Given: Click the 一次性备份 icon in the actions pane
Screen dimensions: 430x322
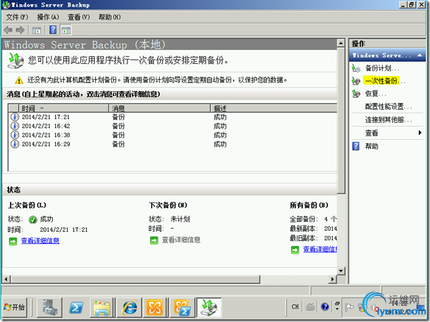Looking at the screenshot, I should 356,81.
